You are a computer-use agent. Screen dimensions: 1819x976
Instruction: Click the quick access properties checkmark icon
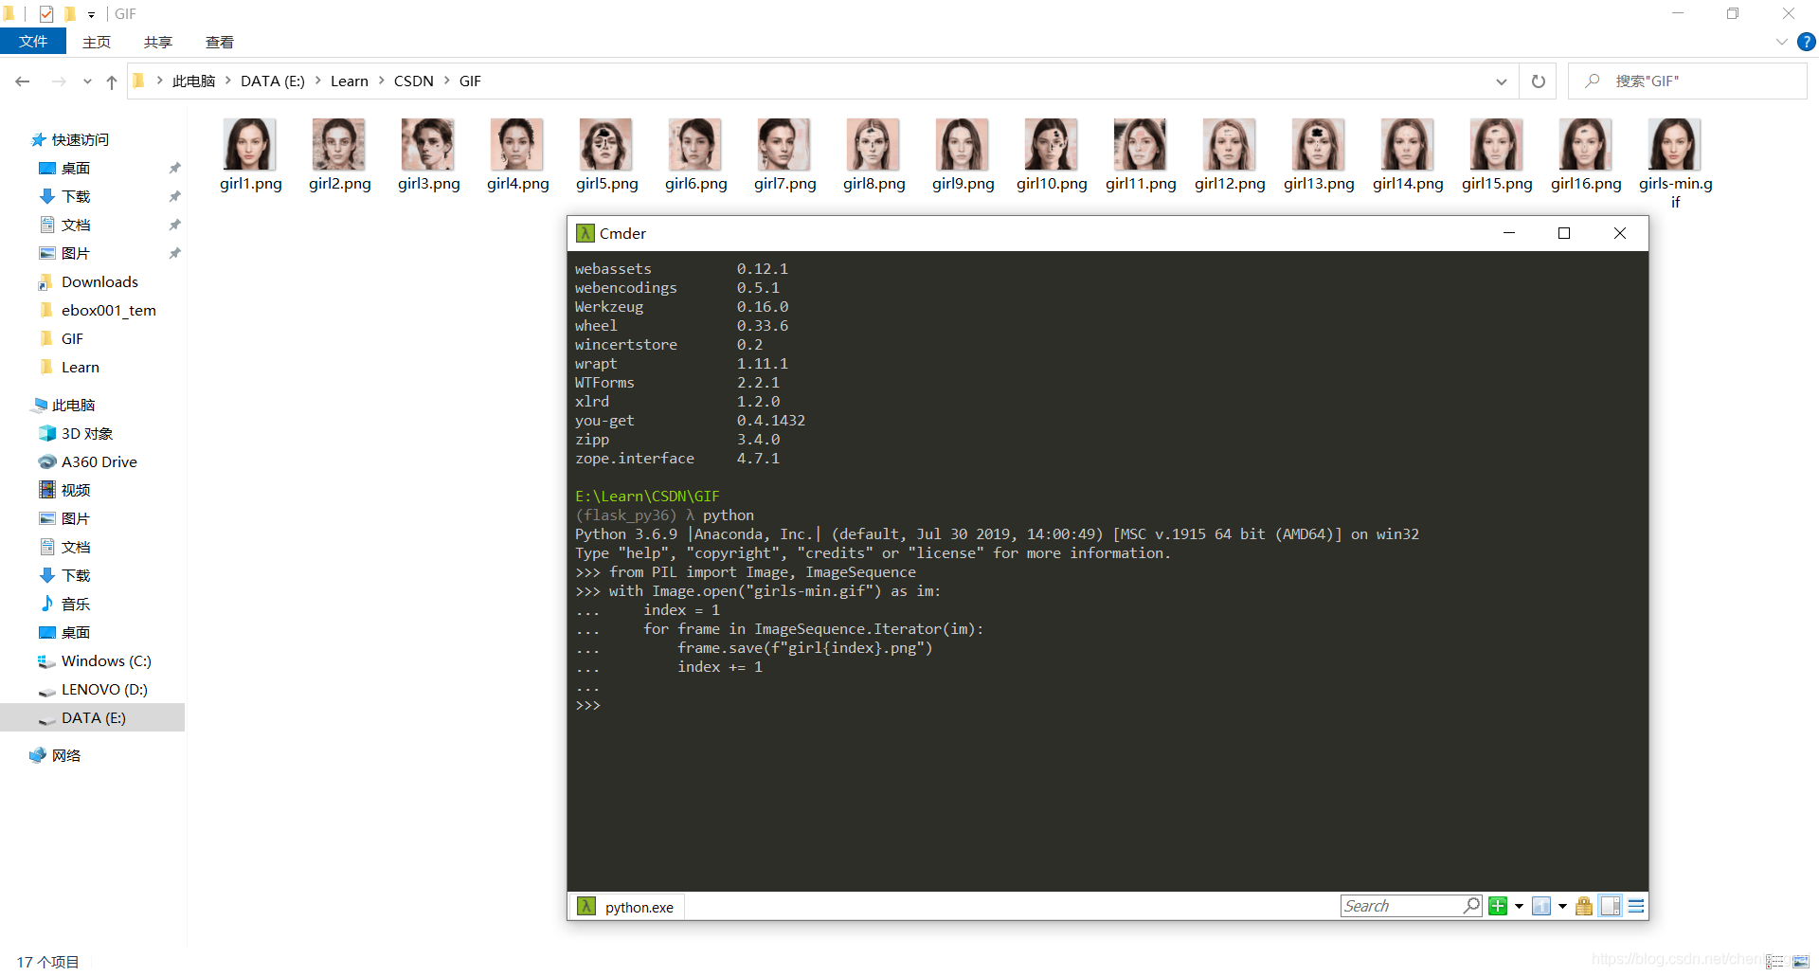[x=46, y=14]
